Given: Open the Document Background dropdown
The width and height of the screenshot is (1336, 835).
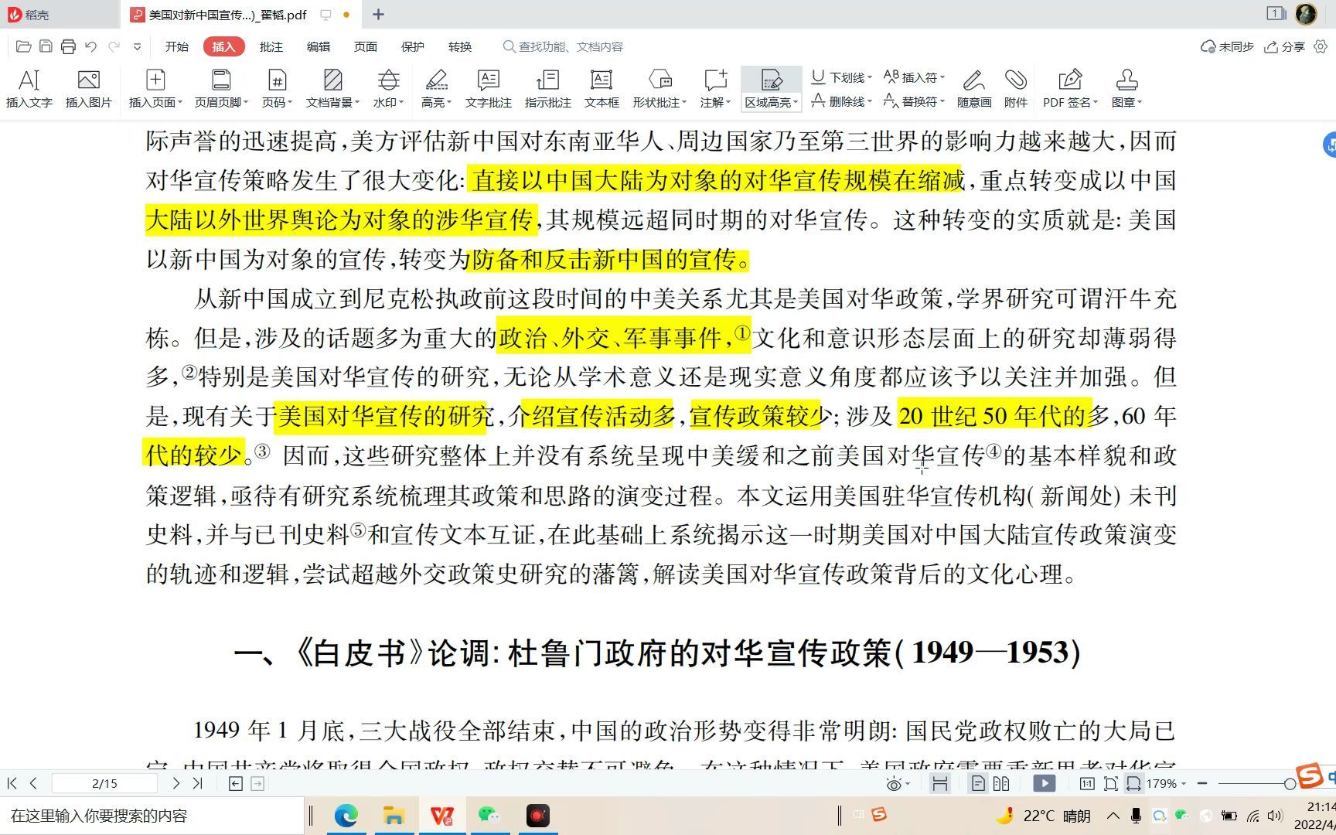Looking at the screenshot, I should (332, 88).
